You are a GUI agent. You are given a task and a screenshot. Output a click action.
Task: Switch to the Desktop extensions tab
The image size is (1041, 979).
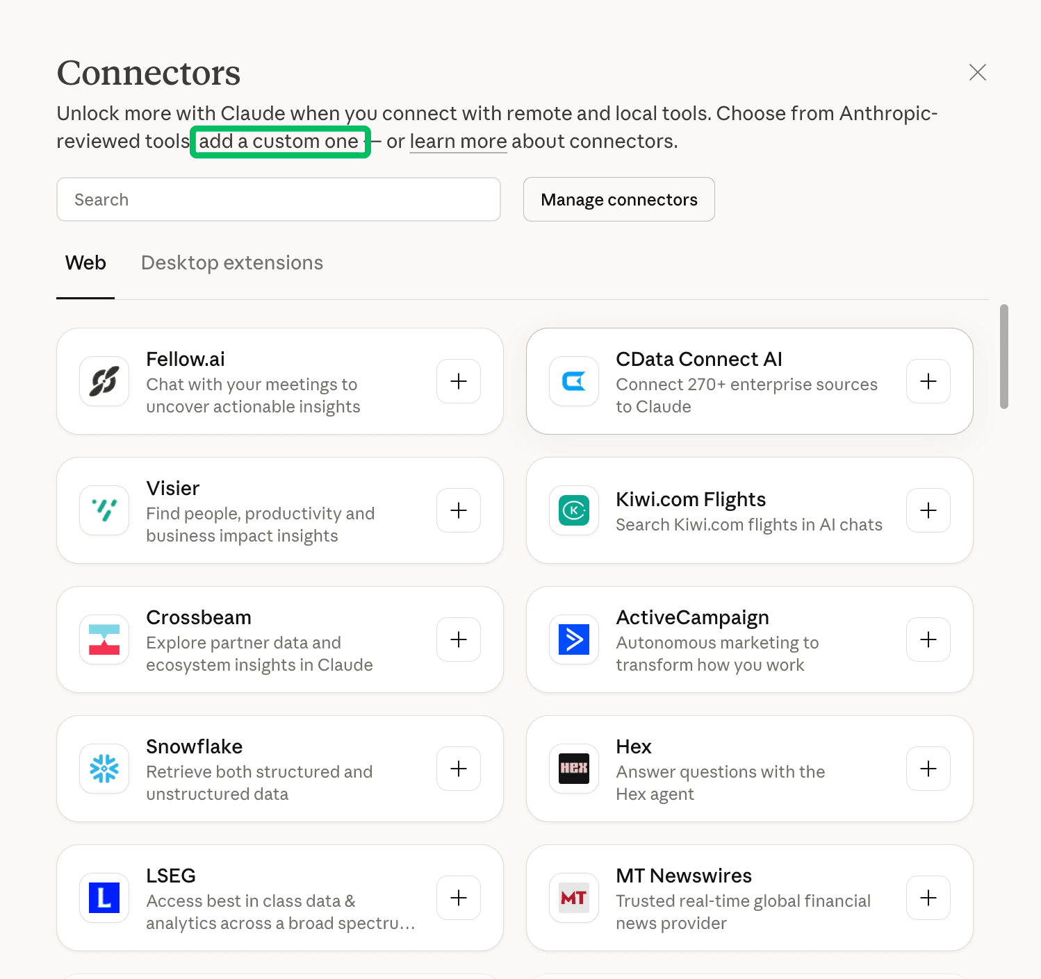[232, 263]
